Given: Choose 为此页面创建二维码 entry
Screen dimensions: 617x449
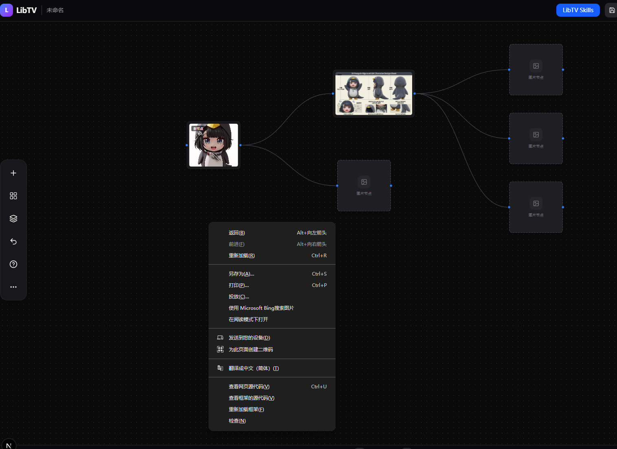Looking at the screenshot, I should click(272, 350).
